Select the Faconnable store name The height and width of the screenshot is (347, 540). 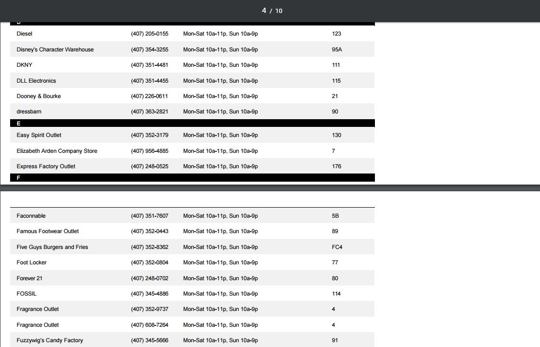click(x=31, y=216)
